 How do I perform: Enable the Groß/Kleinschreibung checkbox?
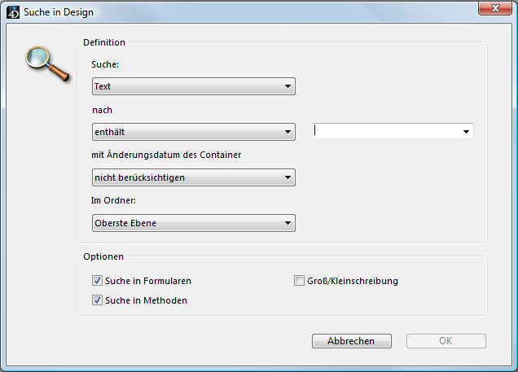point(299,281)
